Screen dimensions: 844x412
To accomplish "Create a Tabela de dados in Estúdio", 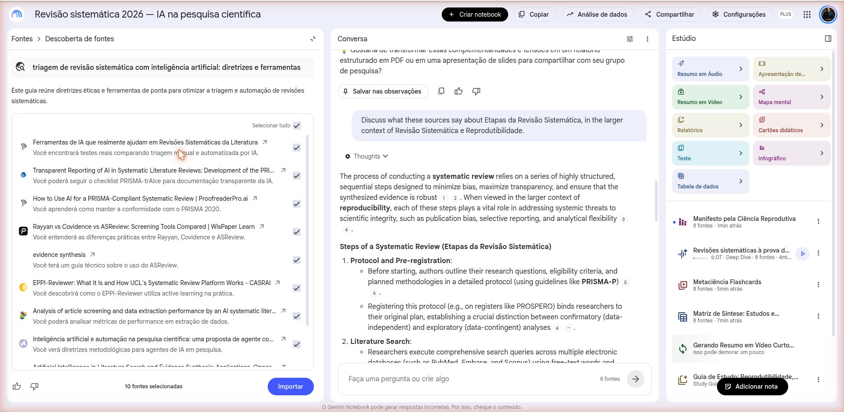I will [710, 181].
